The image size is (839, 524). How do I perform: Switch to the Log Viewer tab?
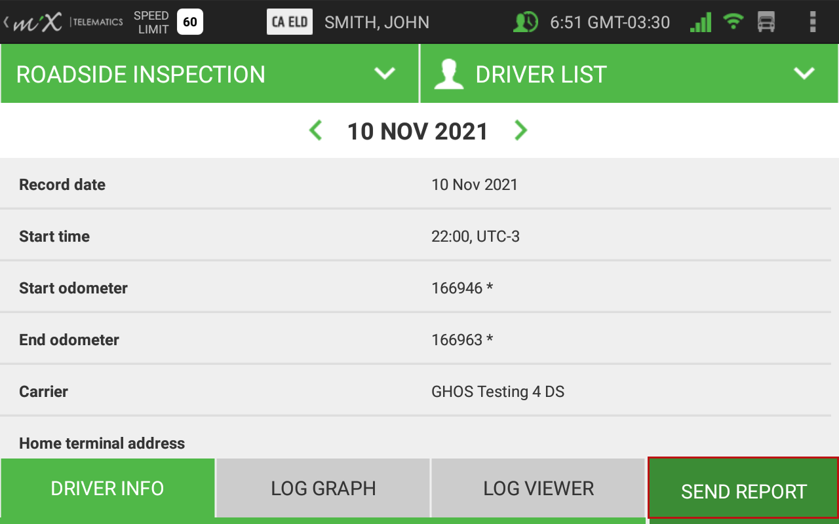[538, 488]
